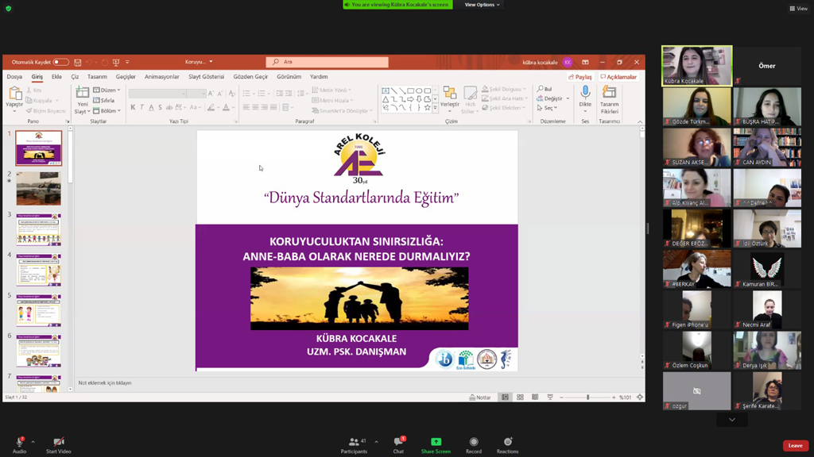Click the green Share Screen icon
Image resolution: width=814 pixels, height=457 pixels.
coord(436,442)
